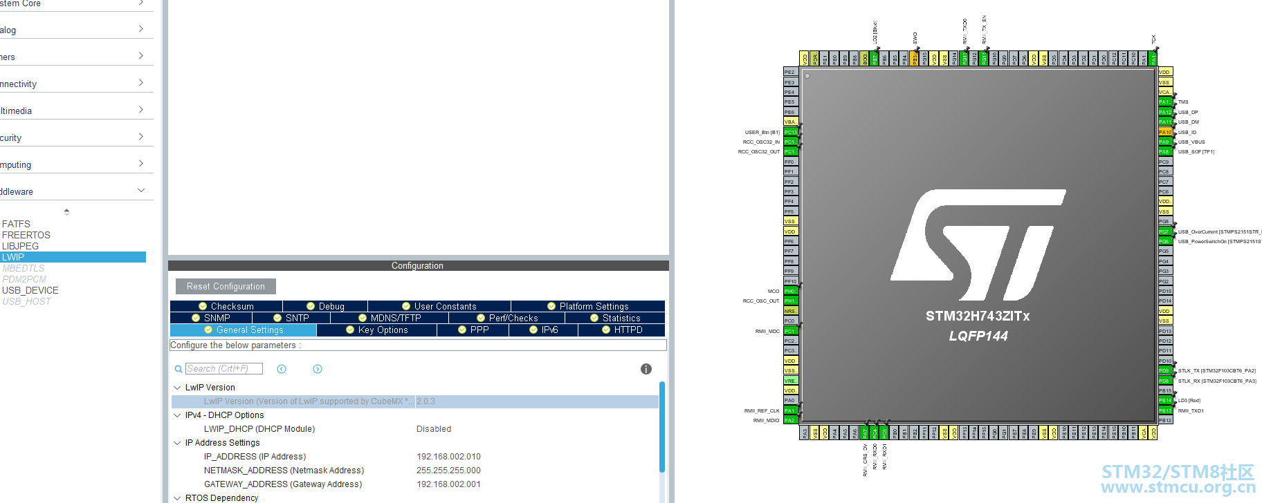The width and height of the screenshot is (1262, 503).
Task: Select USB_DEVICE in the middleware list
Action: (30, 290)
